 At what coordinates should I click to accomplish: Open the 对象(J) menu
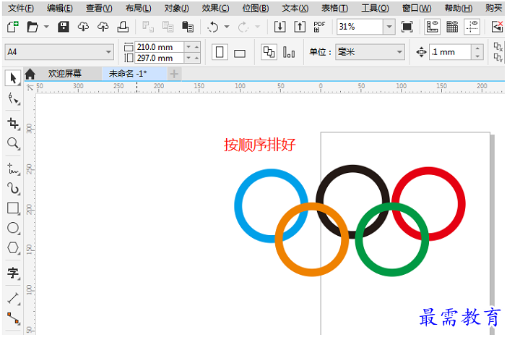[176, 8]
